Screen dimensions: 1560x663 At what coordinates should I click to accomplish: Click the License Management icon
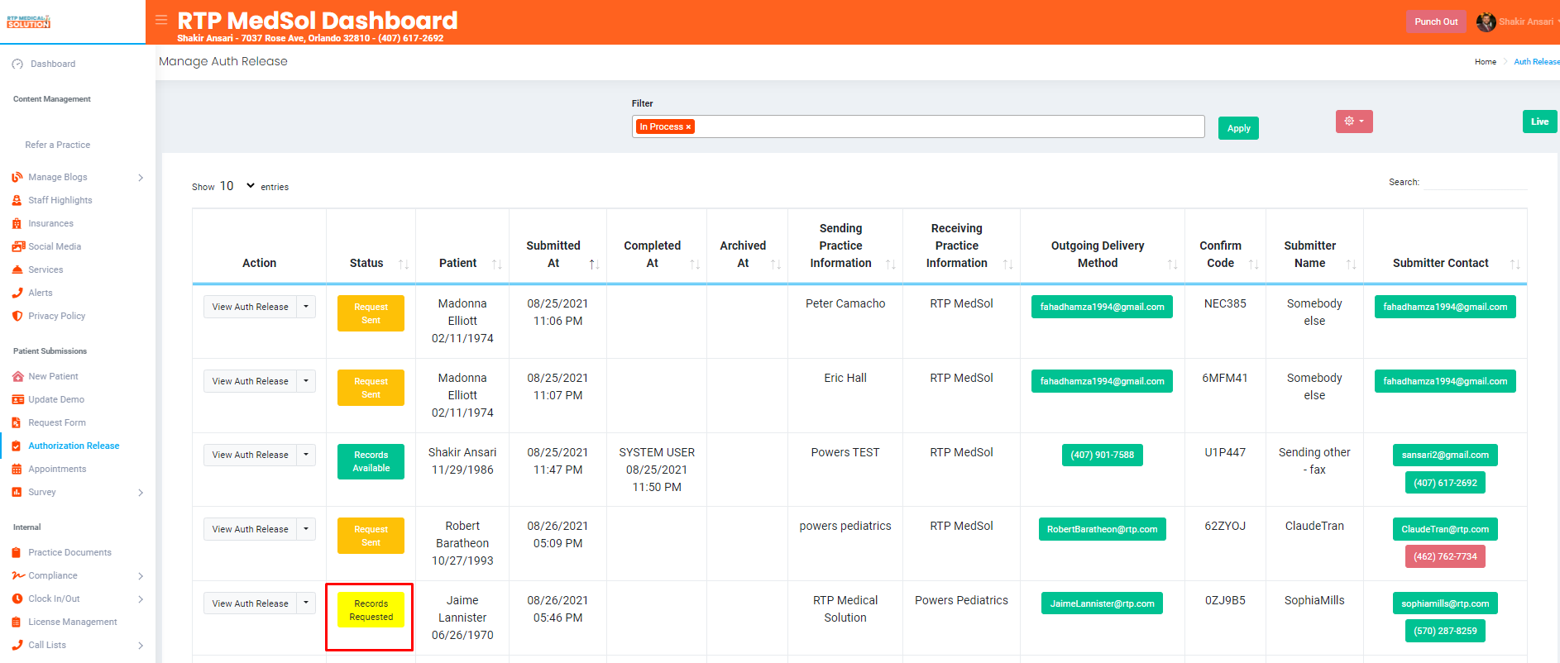pos(17,622)
